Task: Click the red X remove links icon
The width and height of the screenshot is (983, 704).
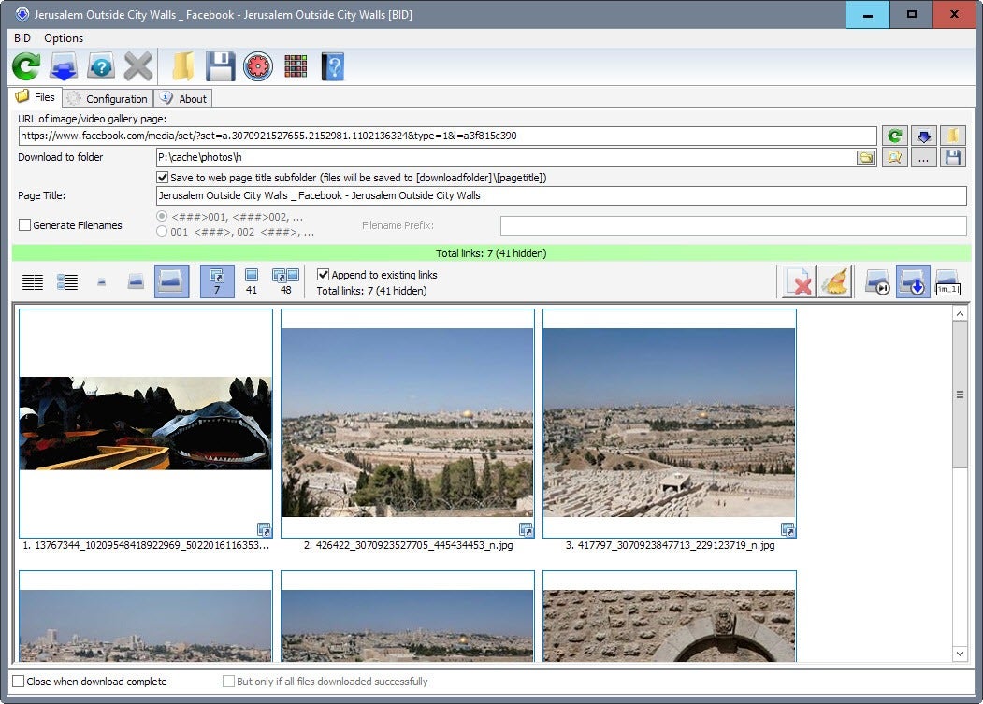Action: pyautogui.click(x=800, y=280)
